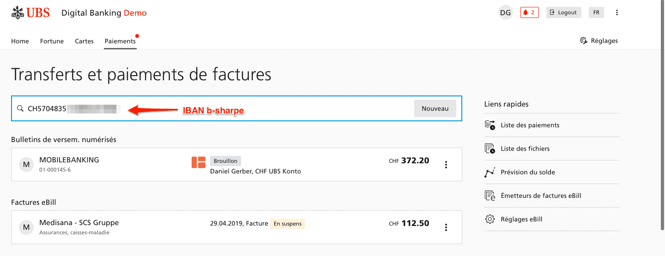Viewport: 665px width, 256px height.
Task: Open Medisana invoice options menu
Action: tap(446, 227)
